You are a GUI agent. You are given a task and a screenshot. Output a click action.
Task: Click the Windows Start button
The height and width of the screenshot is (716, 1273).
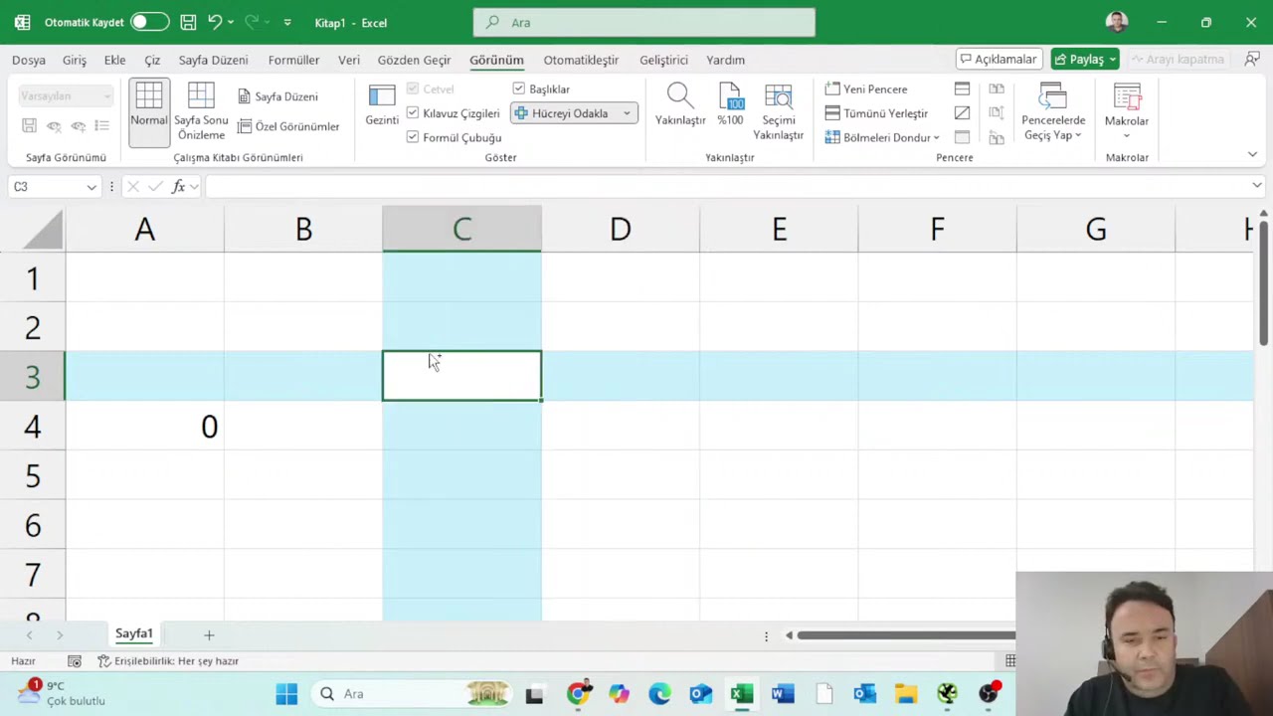pyautogui.click(x=286, y=693)
